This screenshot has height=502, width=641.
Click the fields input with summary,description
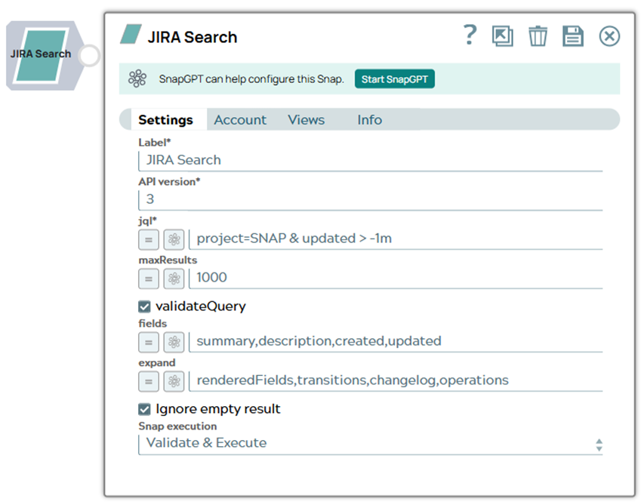[x=396, y=341]
